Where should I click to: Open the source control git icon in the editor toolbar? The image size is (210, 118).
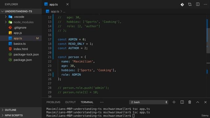pos(182,5)
